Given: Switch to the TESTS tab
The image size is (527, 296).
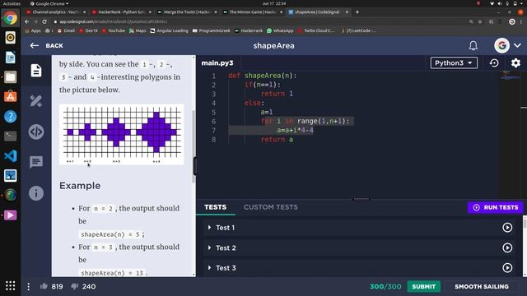Looking at the screenshot, I should pyautogui.click(x=216, y=207).
